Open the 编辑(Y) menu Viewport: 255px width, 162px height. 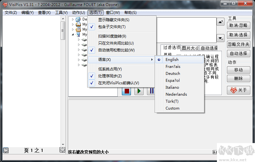(27, 13)
